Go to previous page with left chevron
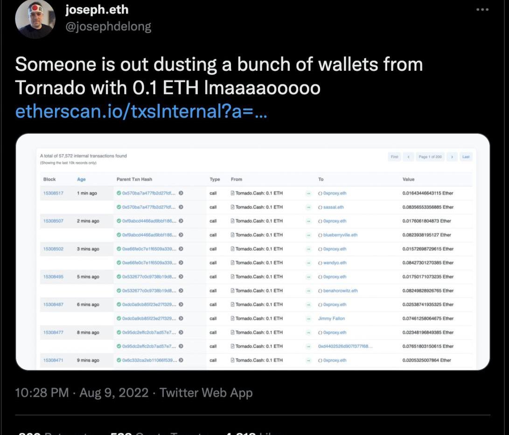The image size is (509, 435). tap(409, 157)
